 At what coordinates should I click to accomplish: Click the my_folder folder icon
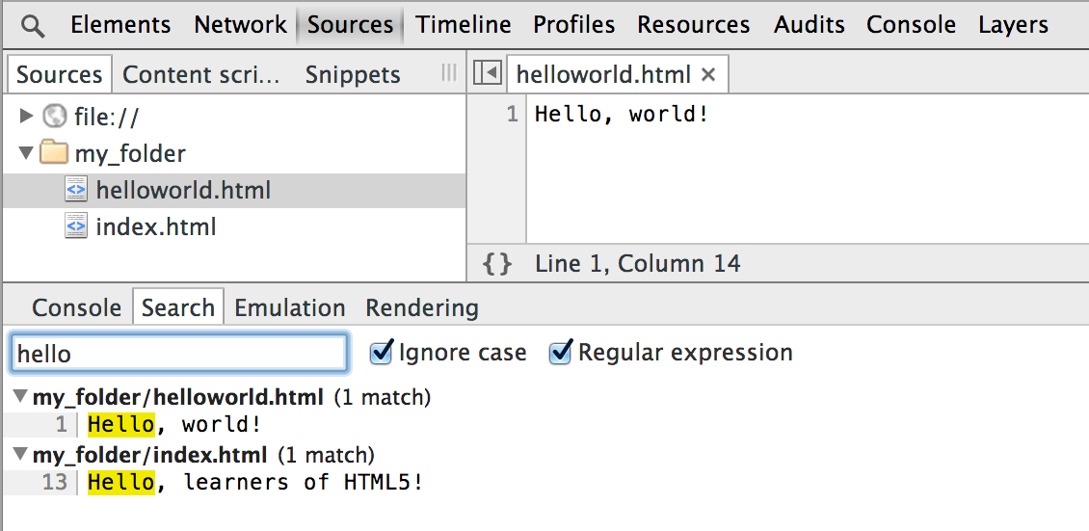55,153
